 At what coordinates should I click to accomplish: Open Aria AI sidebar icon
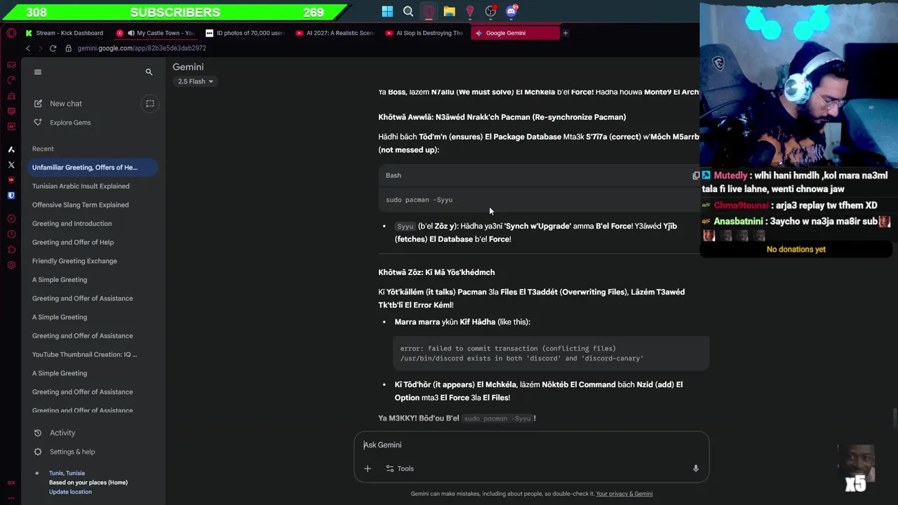coord(11,149)
